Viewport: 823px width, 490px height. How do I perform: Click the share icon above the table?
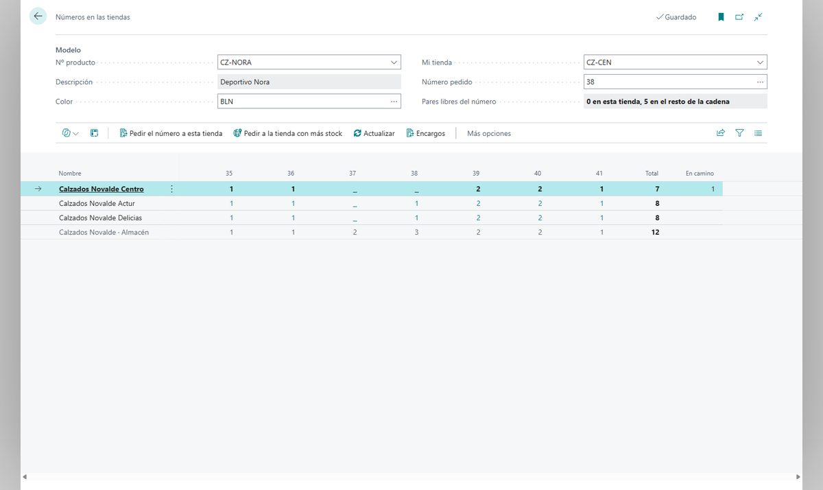tap(721, 133)
